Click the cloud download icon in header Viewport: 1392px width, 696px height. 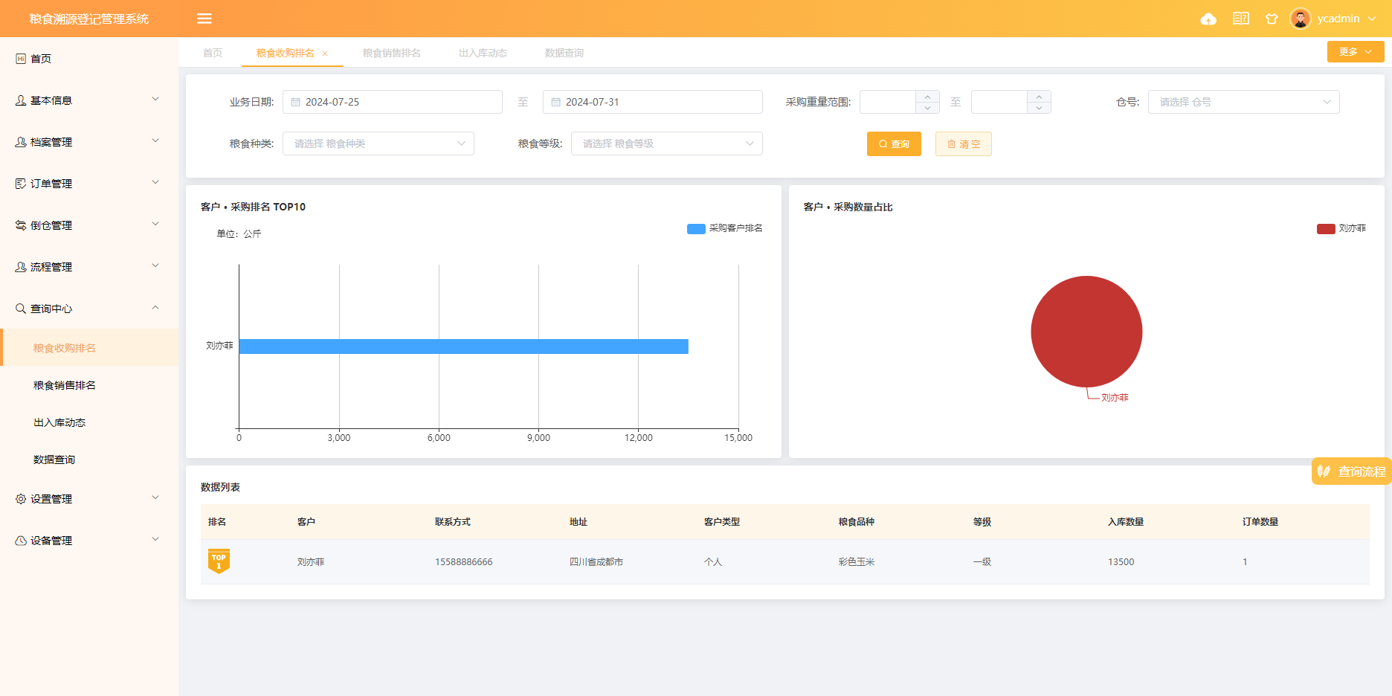(x=1208, y=19)
